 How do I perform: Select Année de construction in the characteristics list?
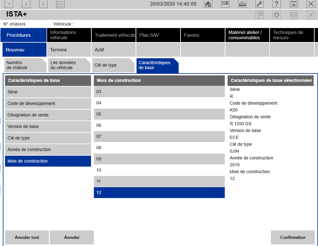click(48, 149)
